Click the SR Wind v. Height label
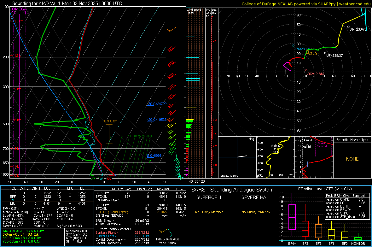This screenshot has width=372, height=247. (307, 144)
